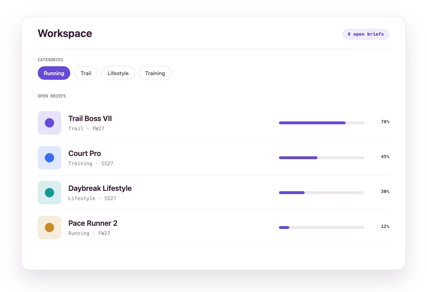This screenshot has height=292, width=427.
Task: Select the Trail category chip
Action: click(86, 73)
